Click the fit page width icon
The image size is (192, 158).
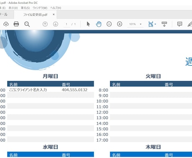151,24
